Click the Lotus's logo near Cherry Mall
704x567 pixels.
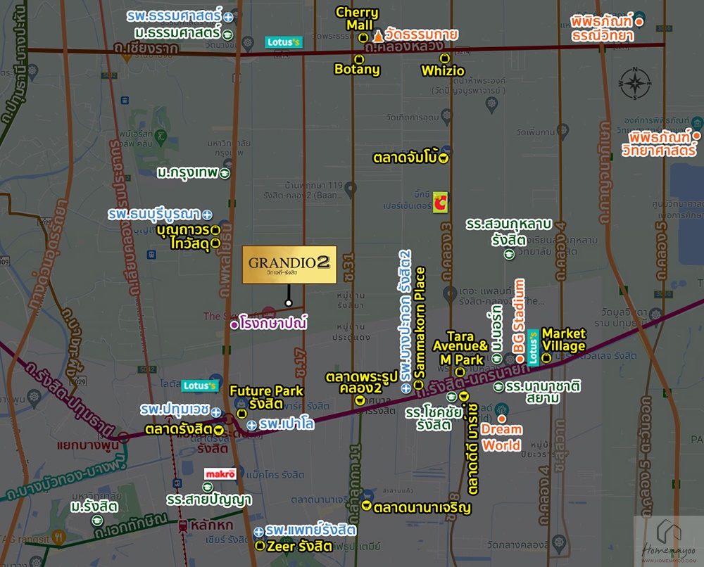[283, 42]
